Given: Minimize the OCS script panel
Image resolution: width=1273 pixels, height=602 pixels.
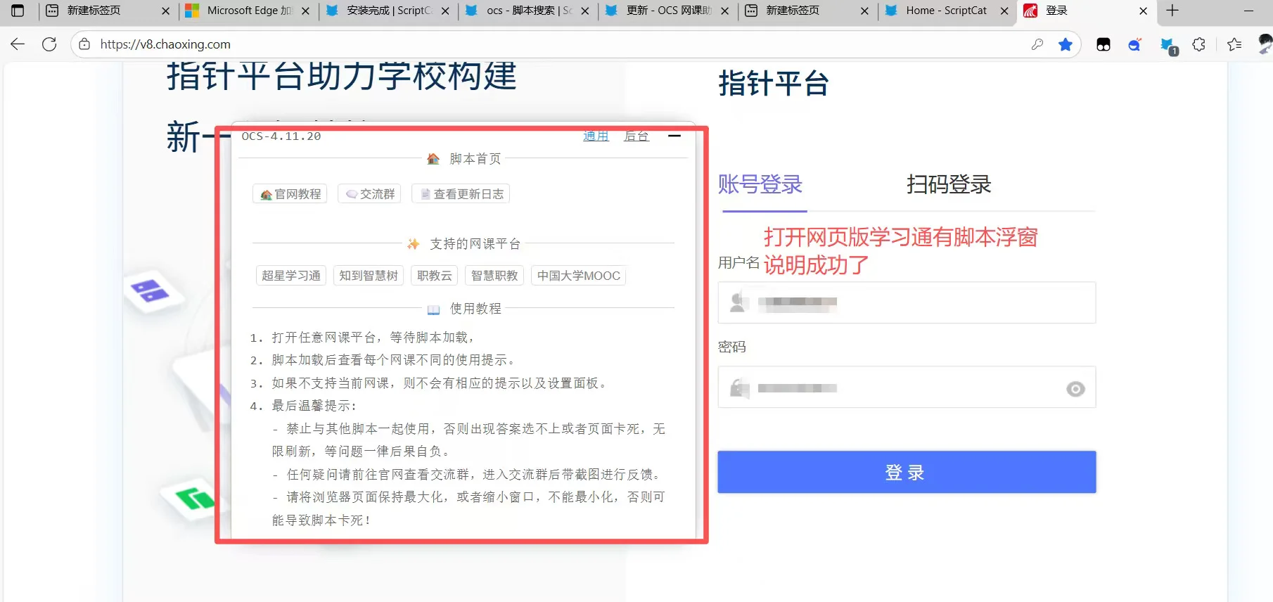Looking at the screenshot, I should (x=674, y=136).
